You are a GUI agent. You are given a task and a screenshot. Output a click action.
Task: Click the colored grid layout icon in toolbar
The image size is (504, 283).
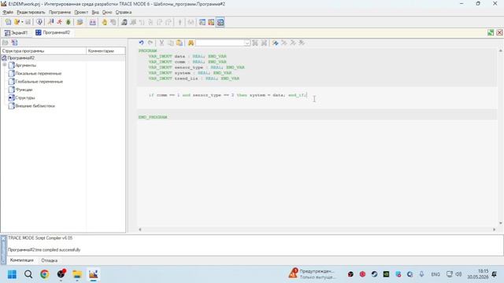211,22
